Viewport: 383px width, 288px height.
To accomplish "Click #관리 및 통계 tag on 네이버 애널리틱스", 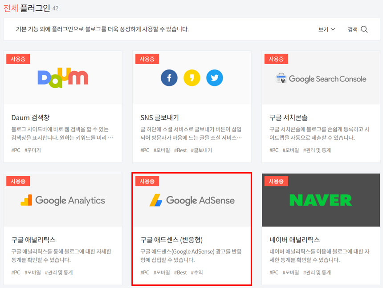I will click(317, 272).
